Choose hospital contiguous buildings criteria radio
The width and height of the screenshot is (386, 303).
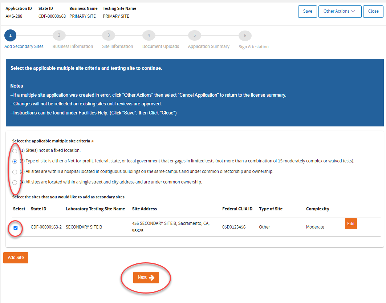[x=15, y=172]
